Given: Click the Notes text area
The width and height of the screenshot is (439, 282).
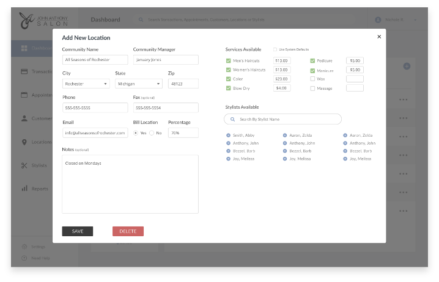Looking at the screenshot, I should click(x=130, y=184).
